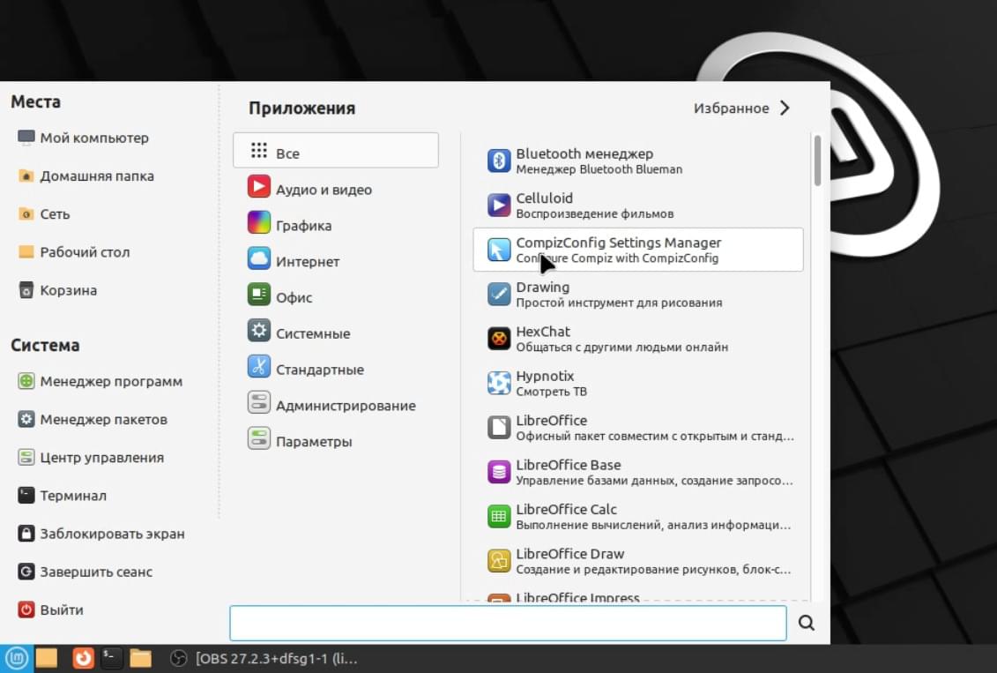
Task: Open the Администрирование category
Action: (x=336, y=405)
